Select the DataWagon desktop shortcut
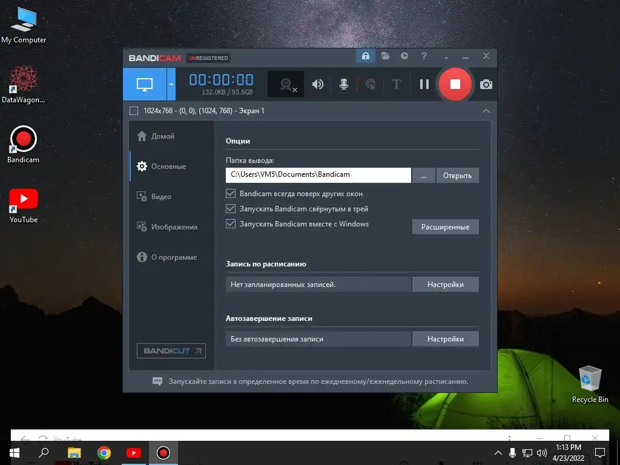The height and width of the screenshot is (465, 620). pos(24,85)
